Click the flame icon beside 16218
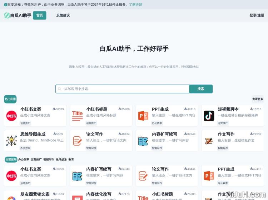 click(x=252, y=109)
